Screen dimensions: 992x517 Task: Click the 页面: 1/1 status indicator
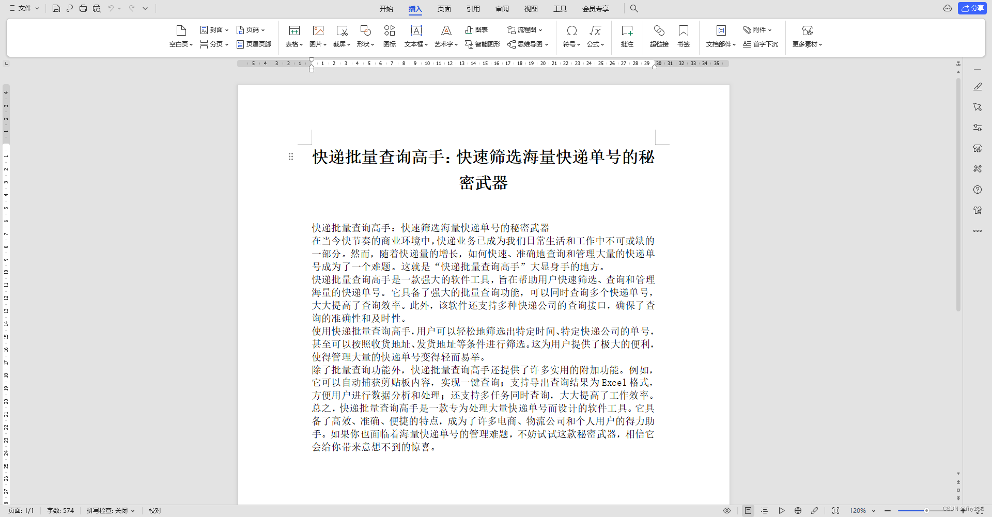(21, 511)
